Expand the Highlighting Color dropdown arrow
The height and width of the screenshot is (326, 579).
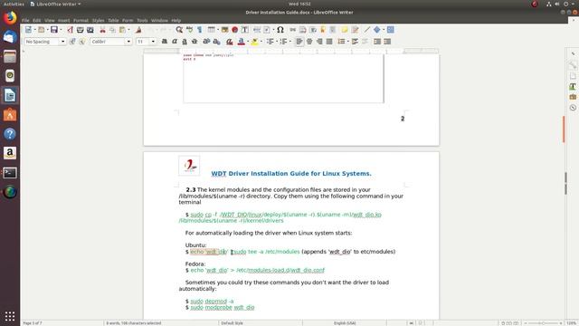pos(261,42)
